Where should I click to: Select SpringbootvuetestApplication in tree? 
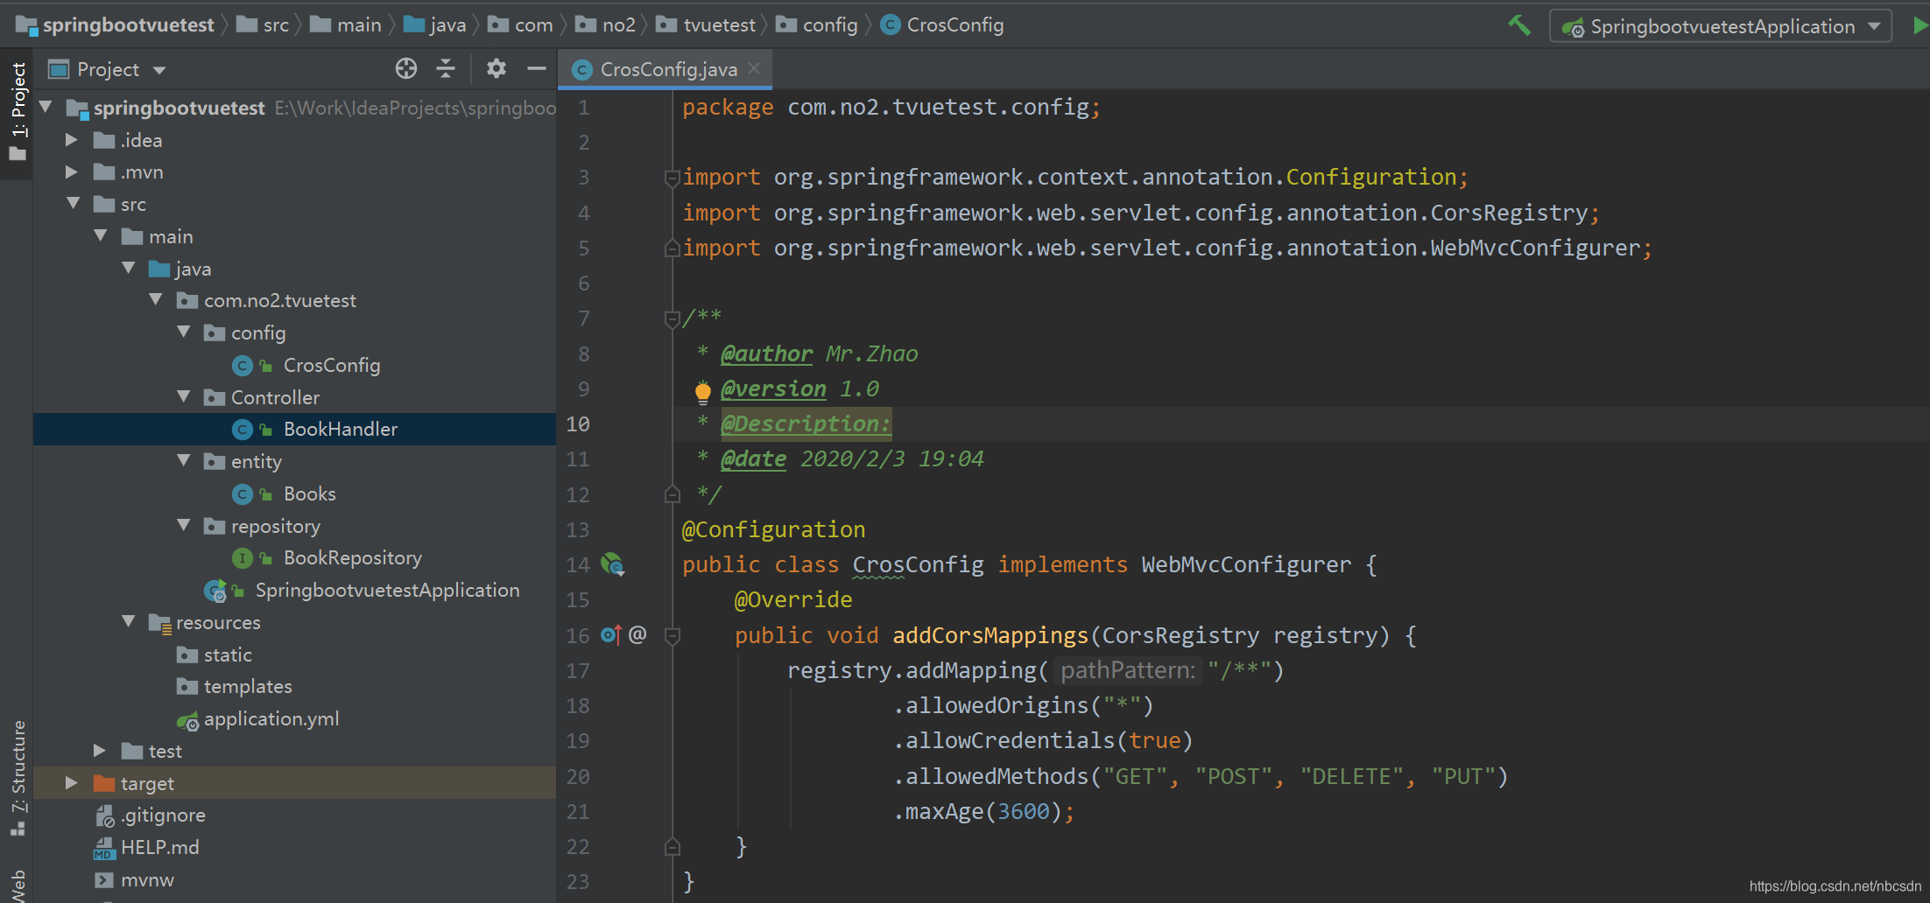click(387, 590)
